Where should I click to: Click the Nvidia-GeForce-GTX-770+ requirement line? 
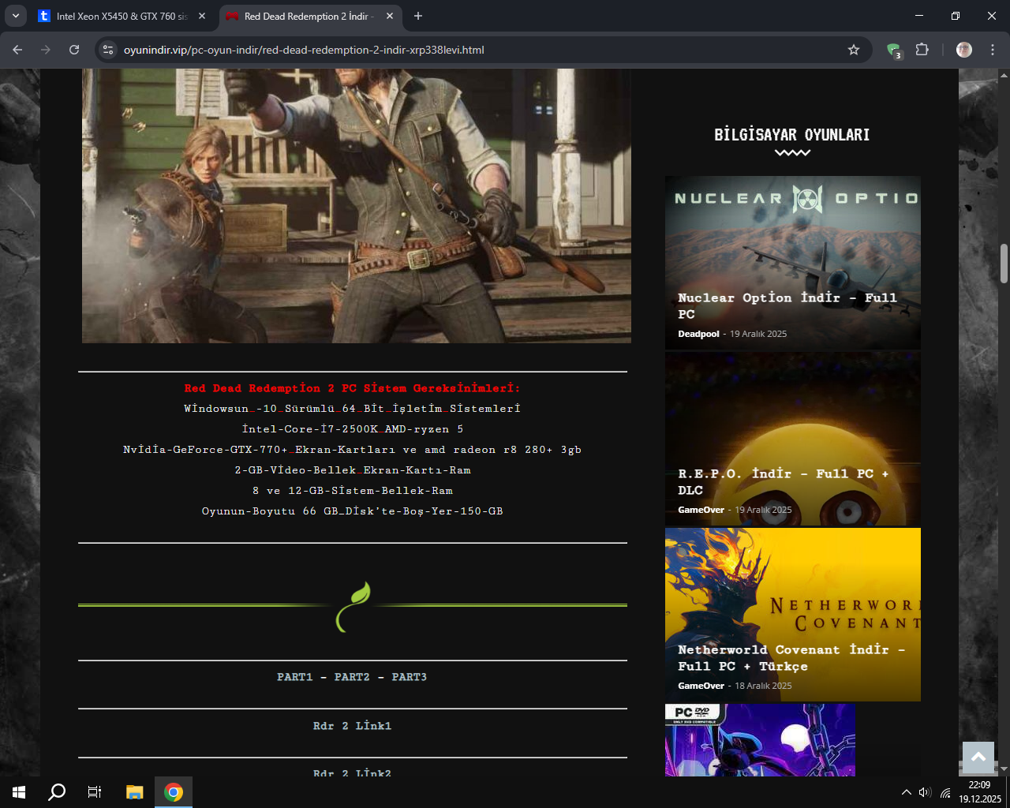352,450
